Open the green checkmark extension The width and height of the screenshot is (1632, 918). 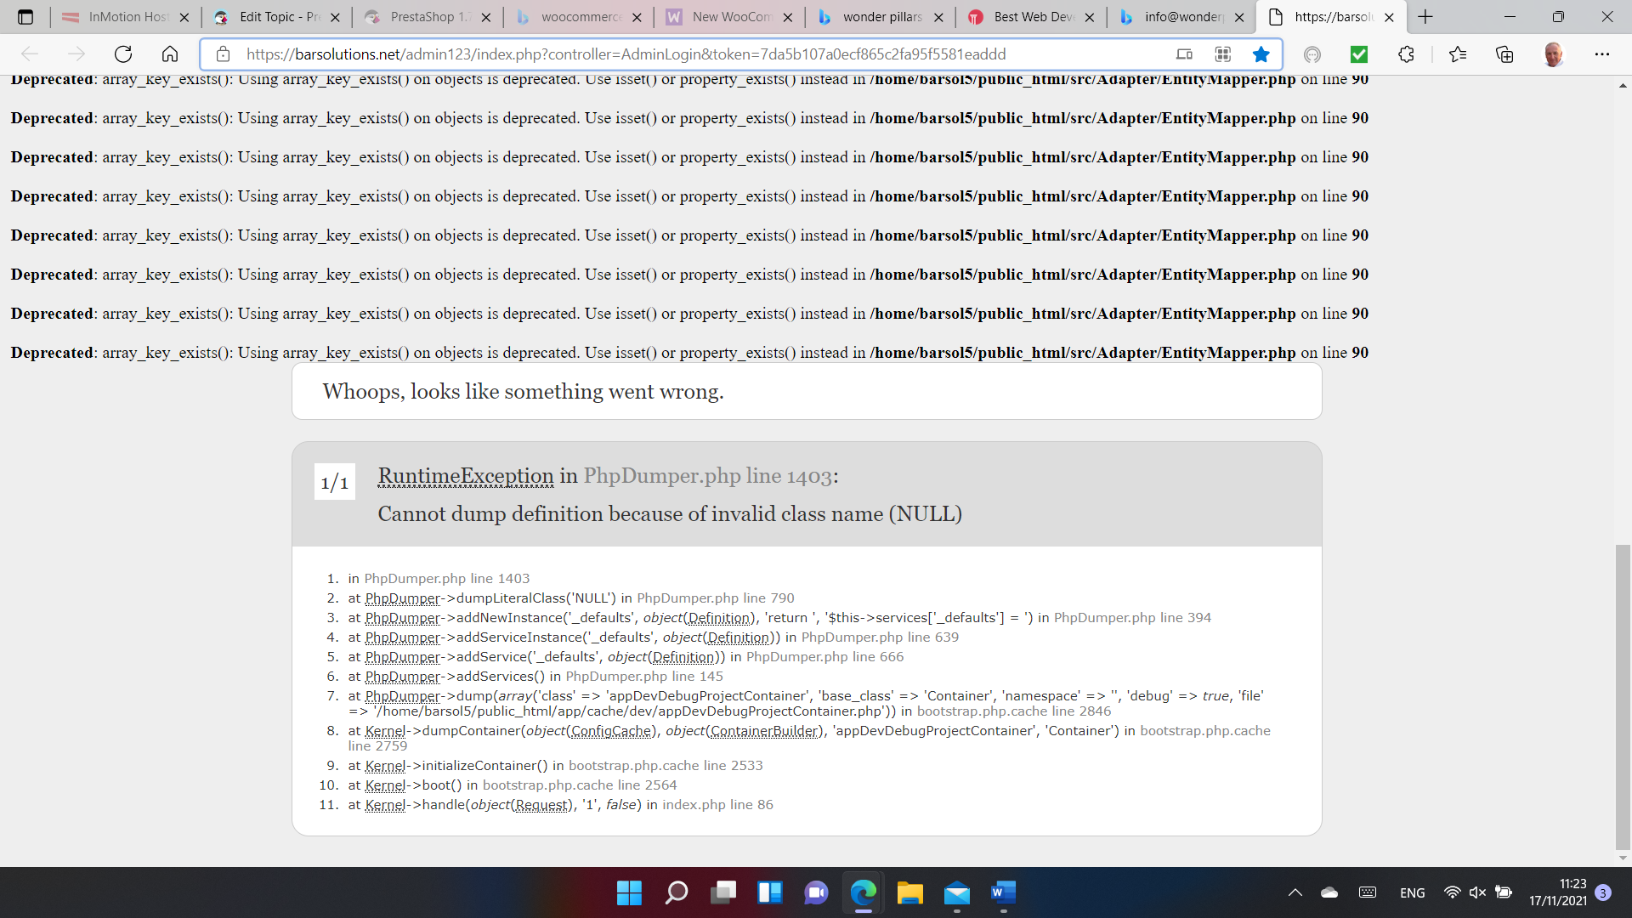tap(1359, 54)
